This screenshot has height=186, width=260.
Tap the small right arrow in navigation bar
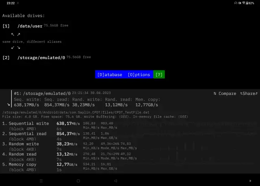click(250, 180)
